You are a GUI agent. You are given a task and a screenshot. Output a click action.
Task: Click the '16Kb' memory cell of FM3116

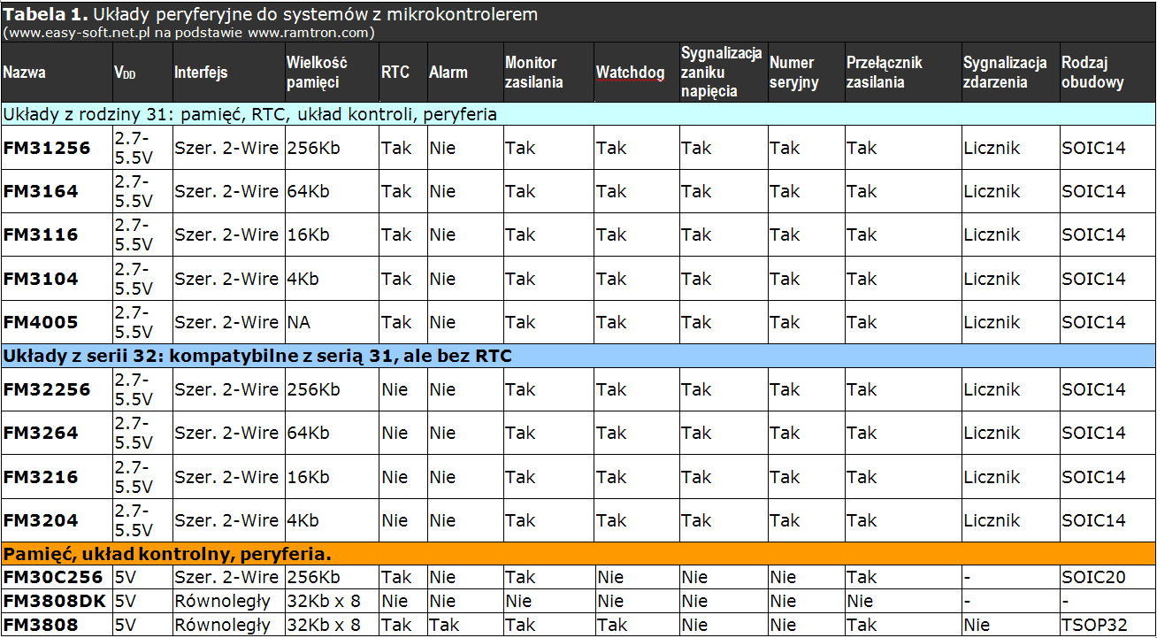pos(332,234)
